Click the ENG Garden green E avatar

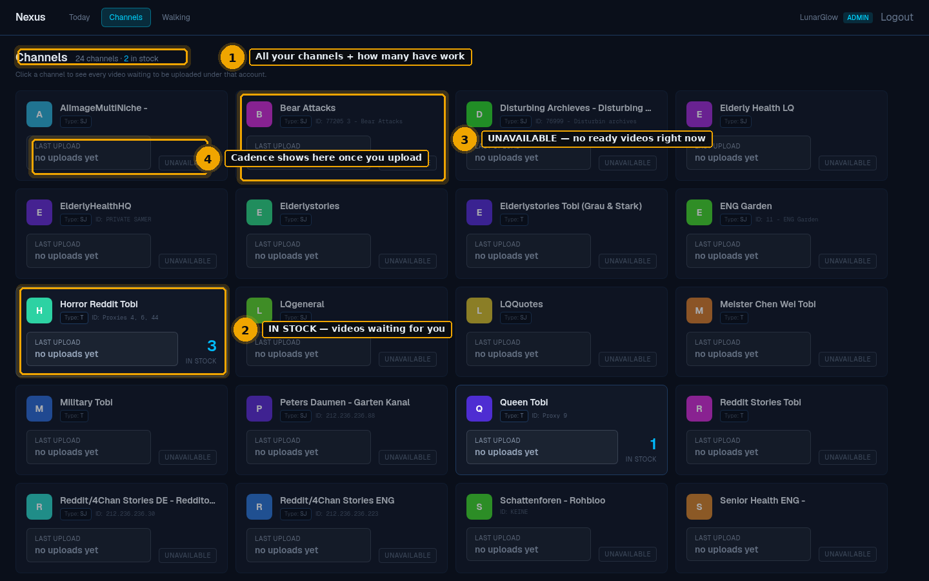699,212
